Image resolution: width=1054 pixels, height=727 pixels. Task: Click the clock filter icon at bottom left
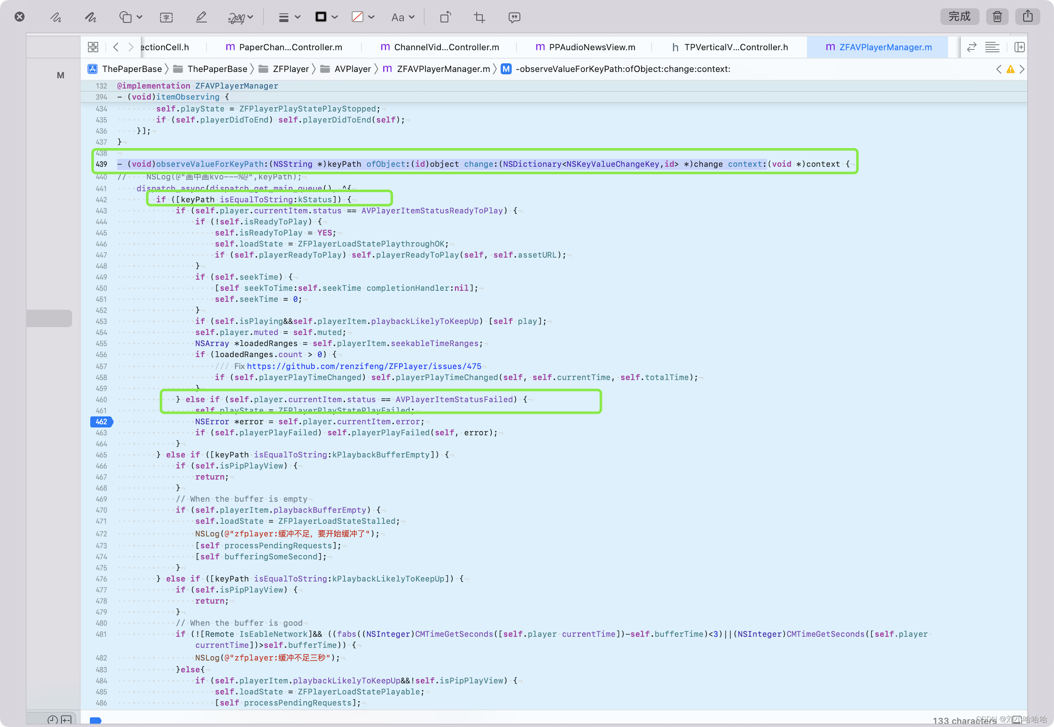pyautogui.click(x=52, y=719)
